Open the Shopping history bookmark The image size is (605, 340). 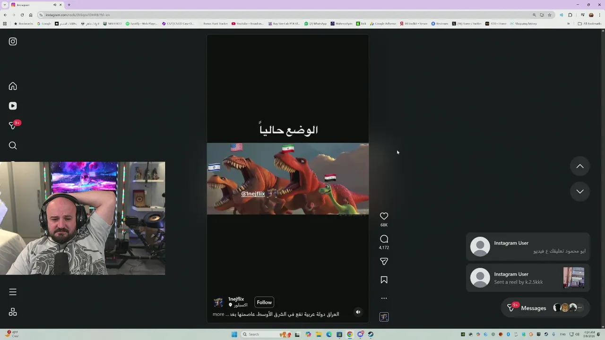523,23
